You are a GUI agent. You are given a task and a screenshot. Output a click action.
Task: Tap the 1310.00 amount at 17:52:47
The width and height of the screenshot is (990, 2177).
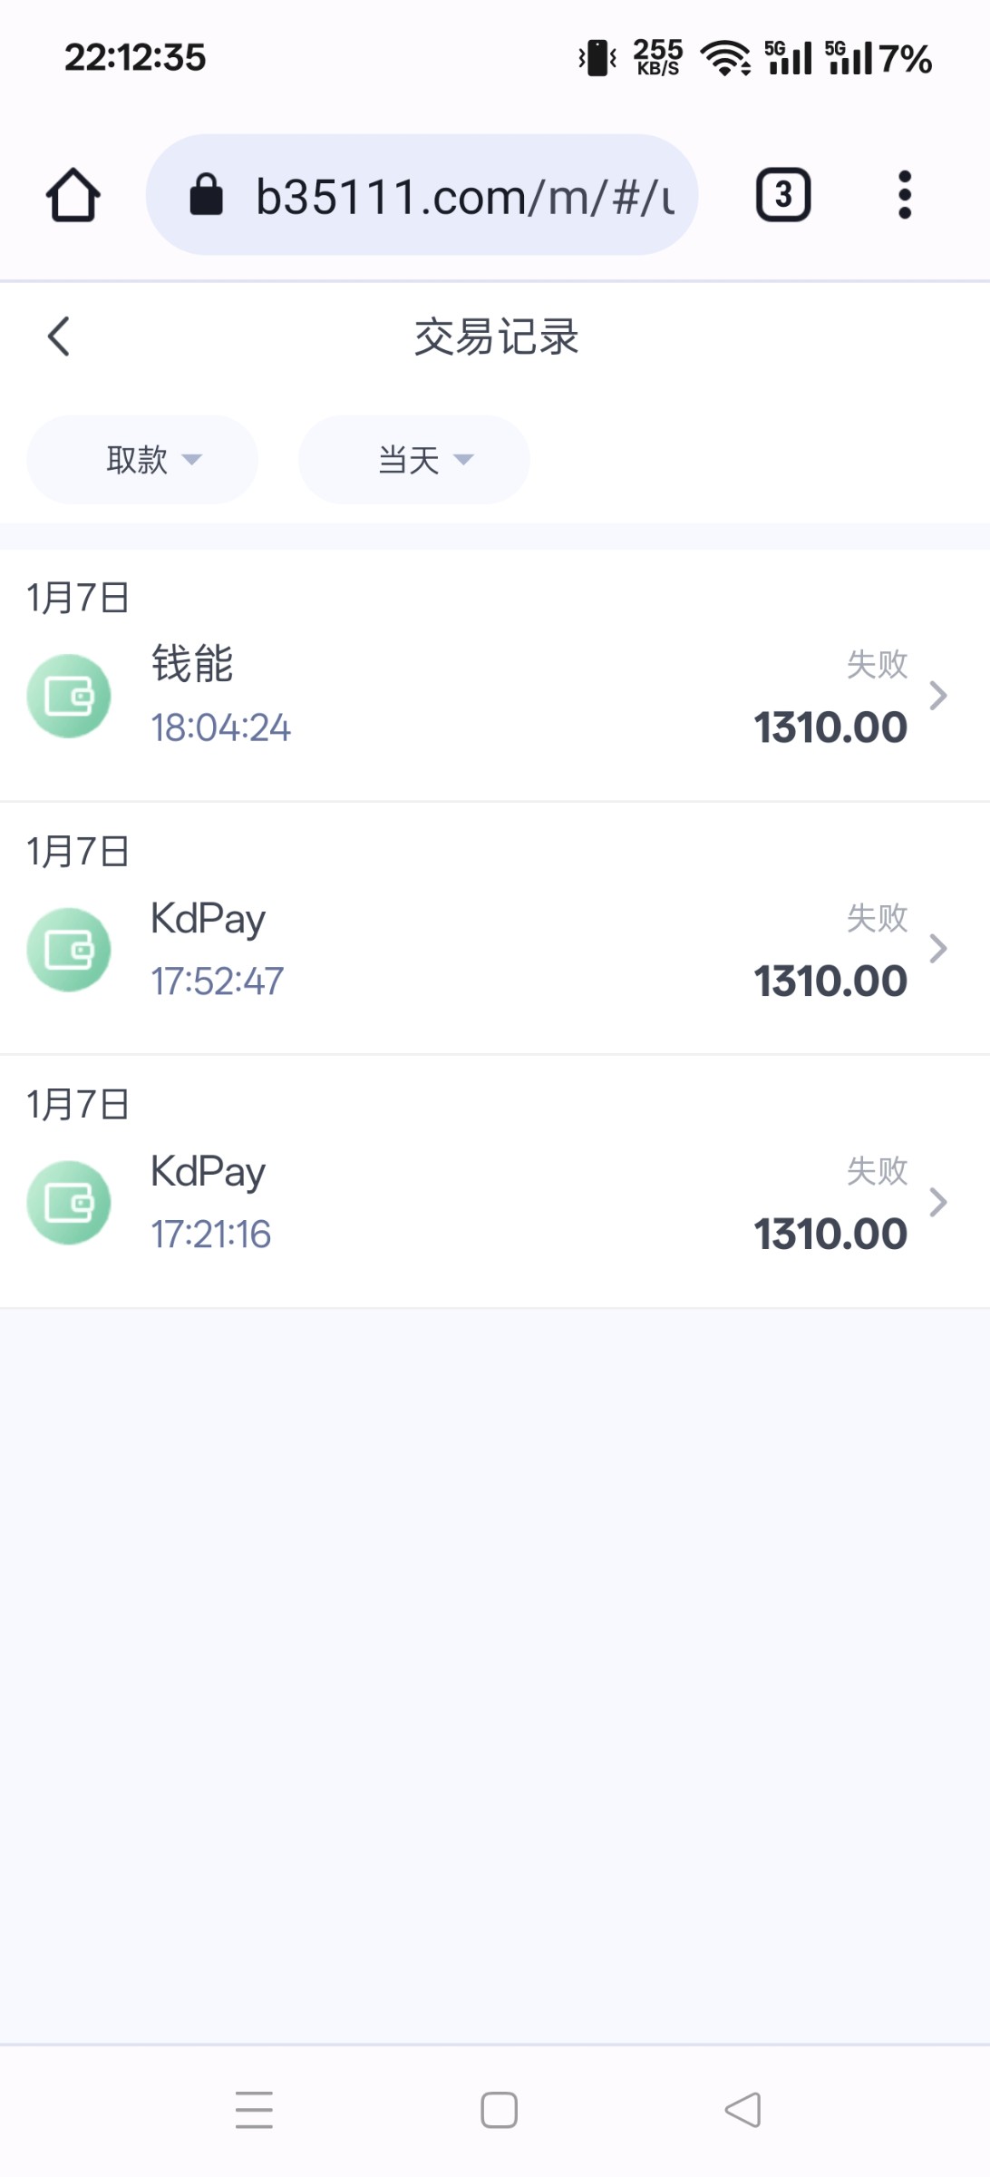click(x=830, y=981)
